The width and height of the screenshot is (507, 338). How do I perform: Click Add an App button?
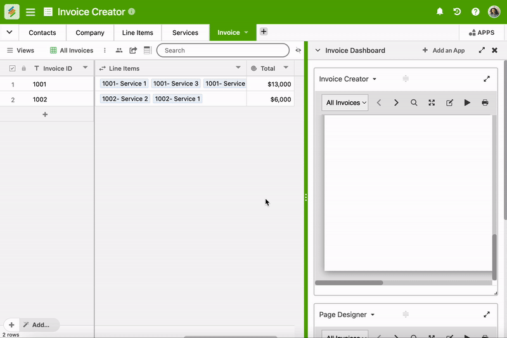tap(443, 51)
